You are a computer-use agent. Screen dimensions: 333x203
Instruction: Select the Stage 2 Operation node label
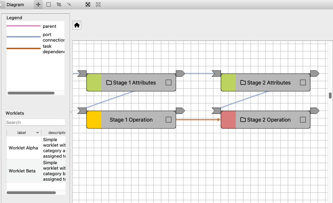(x=269, y=120)
